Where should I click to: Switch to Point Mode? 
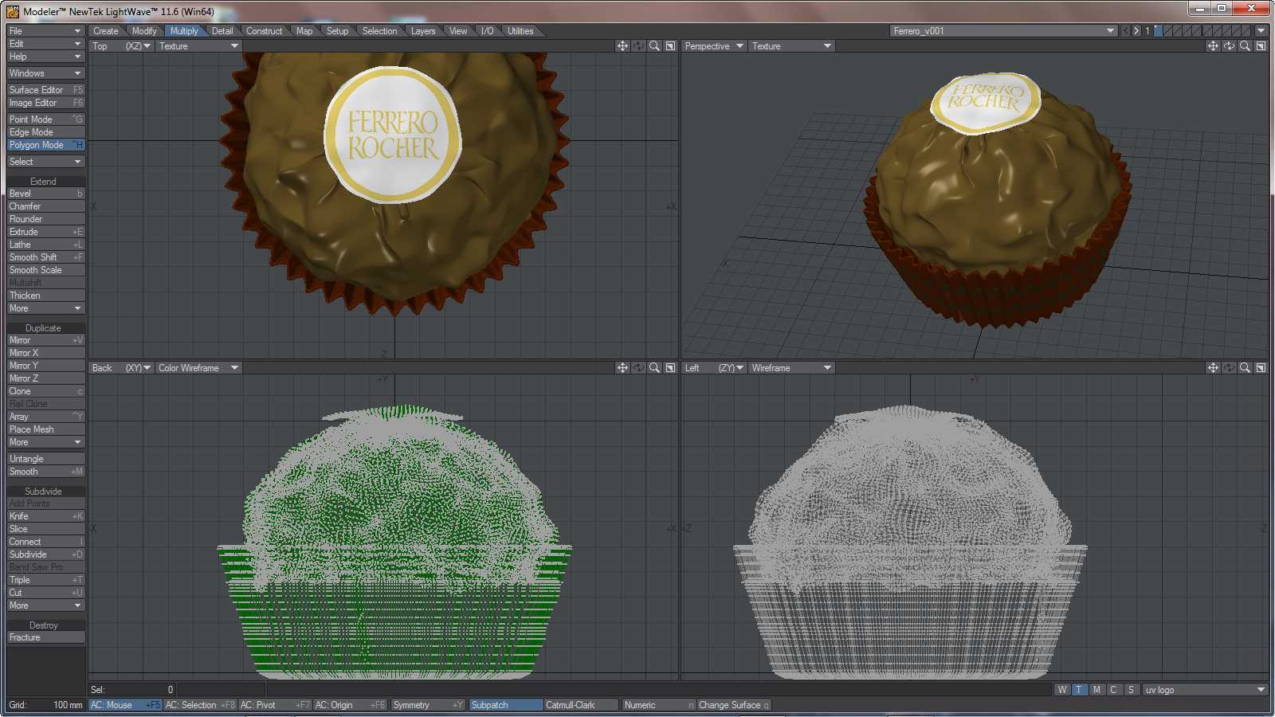click(x=45, y=119)
